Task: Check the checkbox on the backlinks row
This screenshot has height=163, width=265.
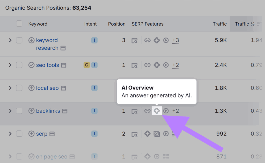Action: (19, 111)
